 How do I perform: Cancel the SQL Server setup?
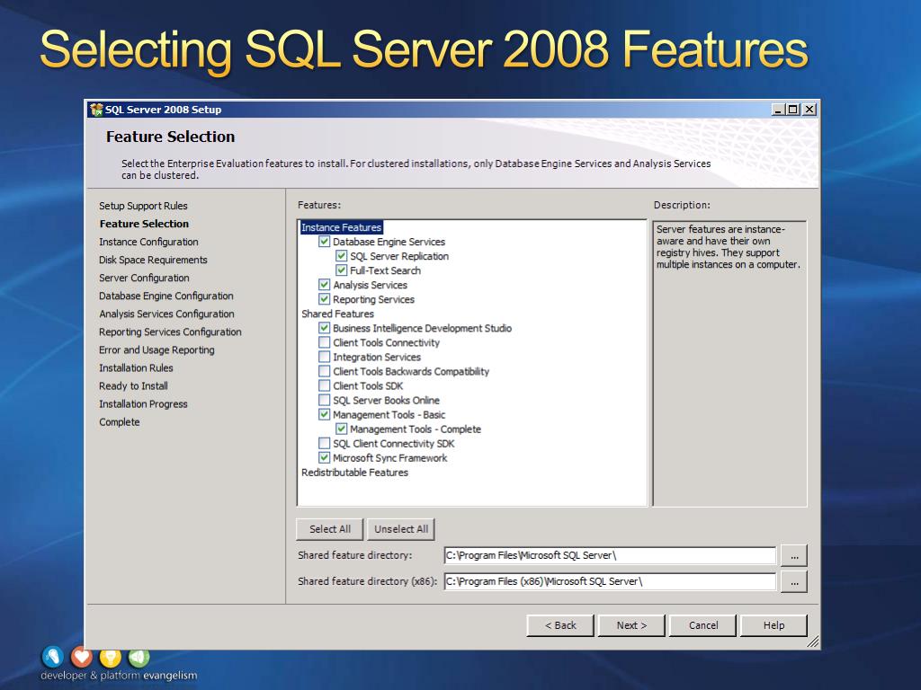pyautogui.click(x=703, y=625)
